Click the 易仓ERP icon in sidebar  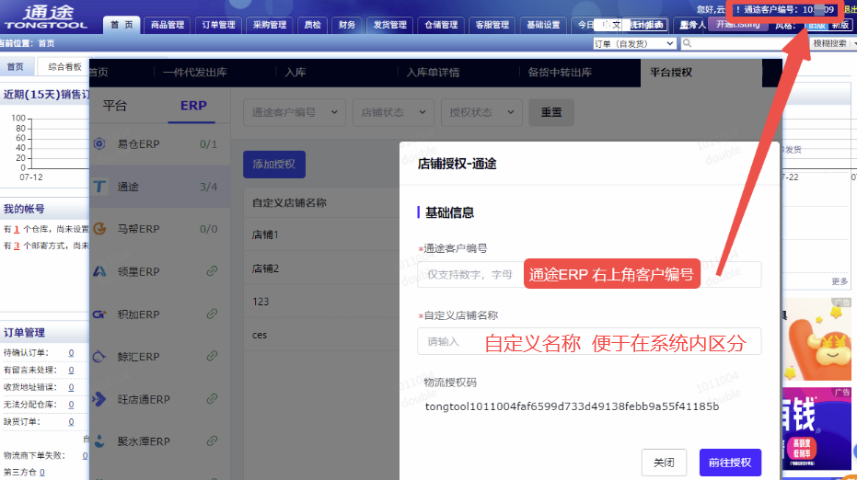point(99,144)
